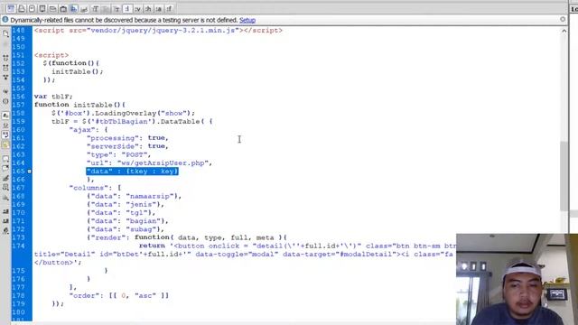Indent code icon in coding toolbar
Viewport: 578px width, 325px height.
pyautogui.click(x=5, y=212)
